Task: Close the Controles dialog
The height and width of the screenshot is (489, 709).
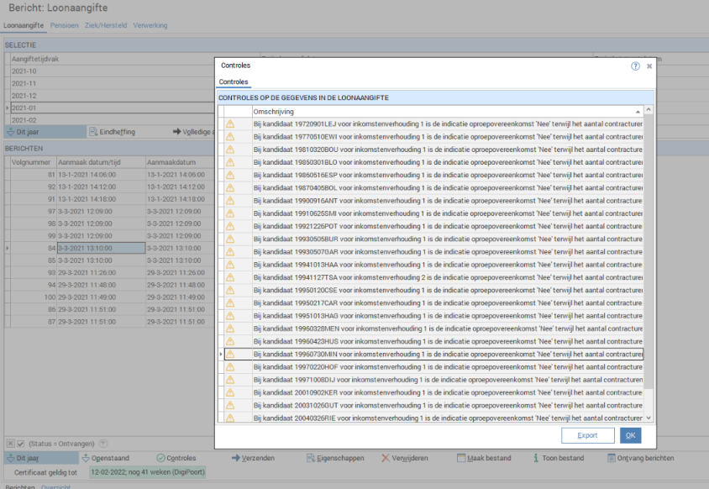Action: coord(649,65)
